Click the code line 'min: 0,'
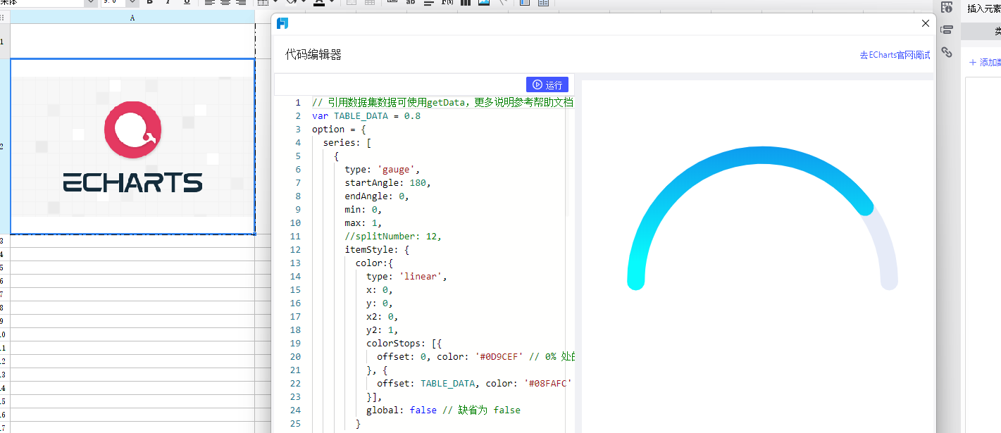Viewport: 1001px width, 433px height. pos(363,209)
